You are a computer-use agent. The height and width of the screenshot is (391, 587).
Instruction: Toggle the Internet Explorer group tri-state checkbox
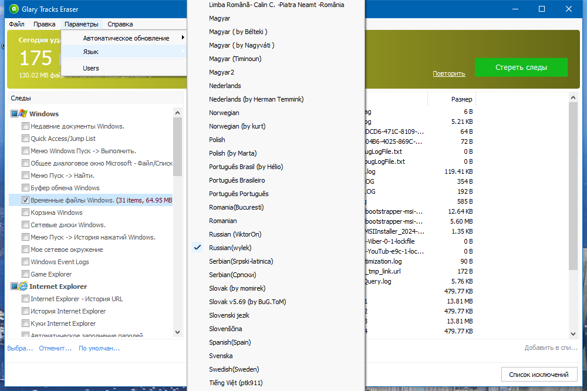click(14, 286)
